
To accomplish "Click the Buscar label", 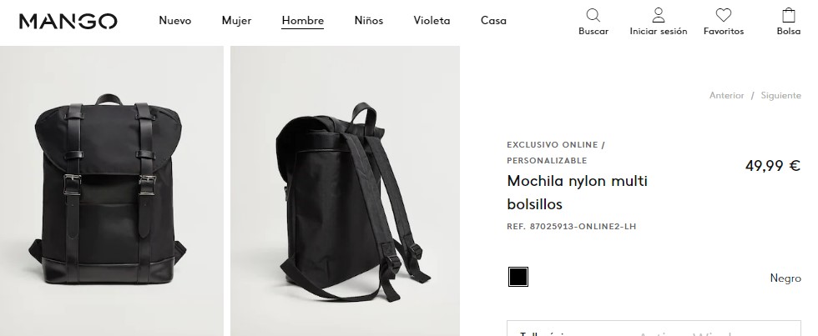I will pyautogui.click(x=593, y=31).
